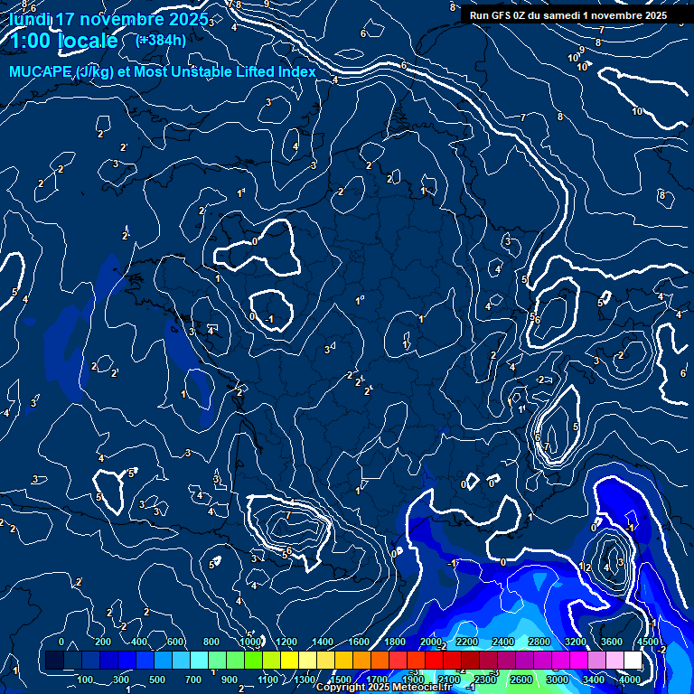Screen dimensions: 694x694
Task: Click the '1400' legend value label
Action: pyautogui.click(x=323, y=642)
